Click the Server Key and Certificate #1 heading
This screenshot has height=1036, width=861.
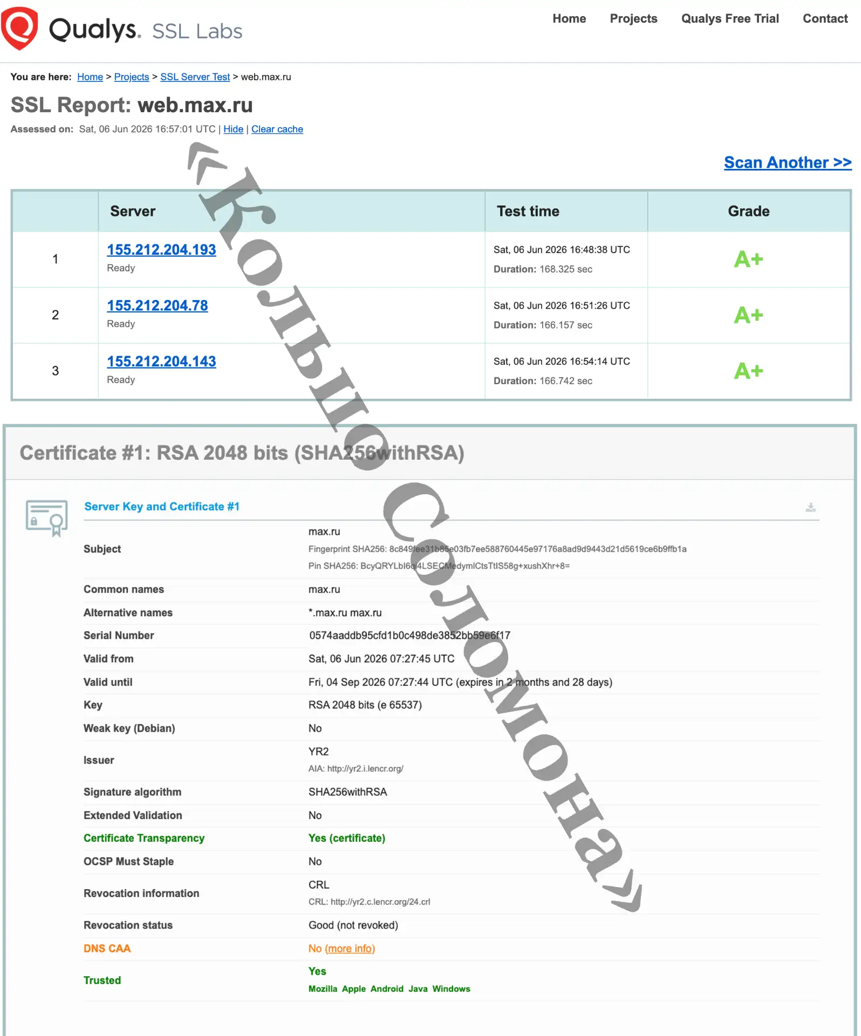(162, 507)
